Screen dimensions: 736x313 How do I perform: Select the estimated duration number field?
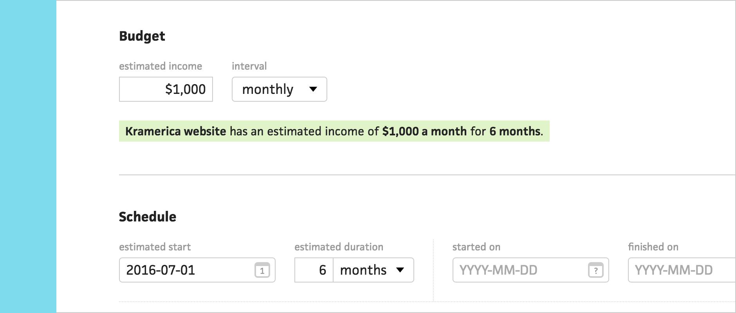coord(314,270)
